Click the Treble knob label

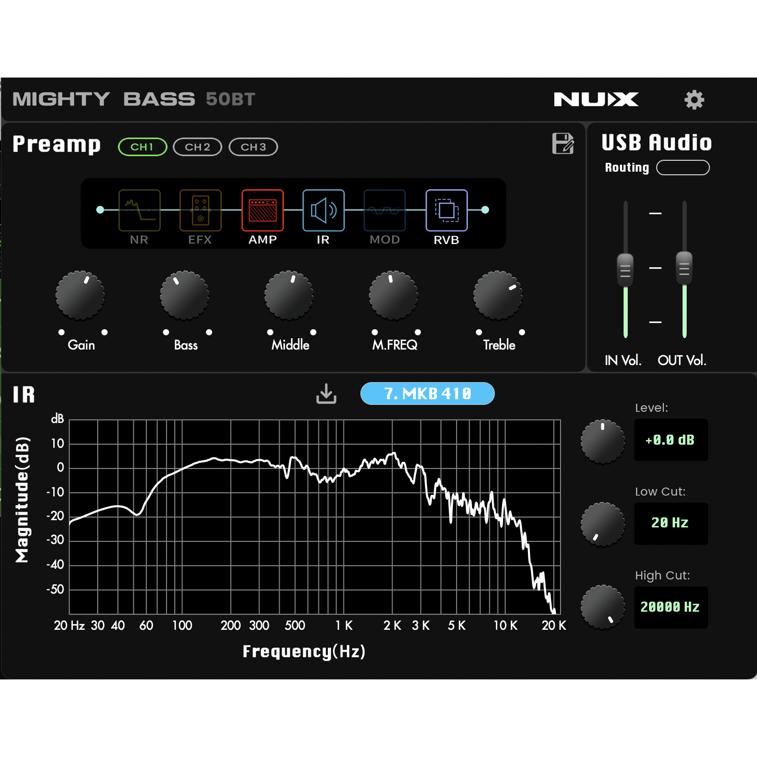499,345
